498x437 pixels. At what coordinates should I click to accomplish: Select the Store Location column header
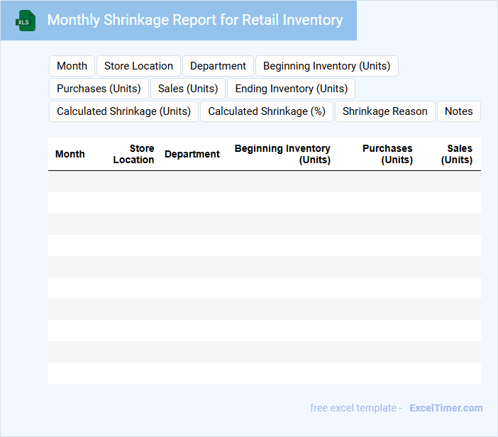click(133, 154)
